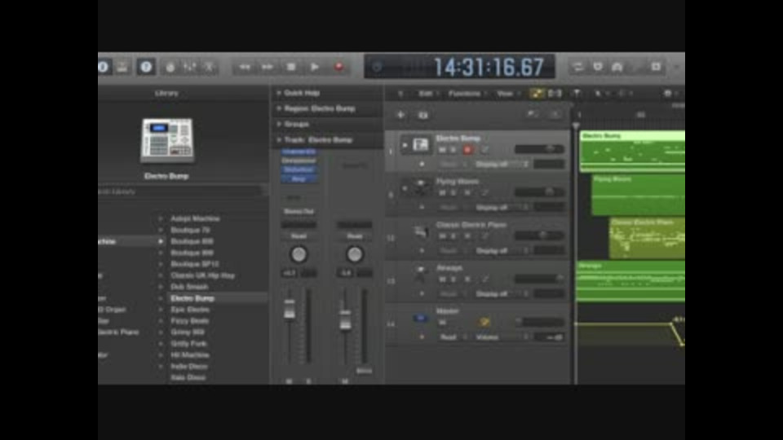Stop playback with the stop button
Image resolution: width=783 pixels, height=440 pixels.
(291, 67)
